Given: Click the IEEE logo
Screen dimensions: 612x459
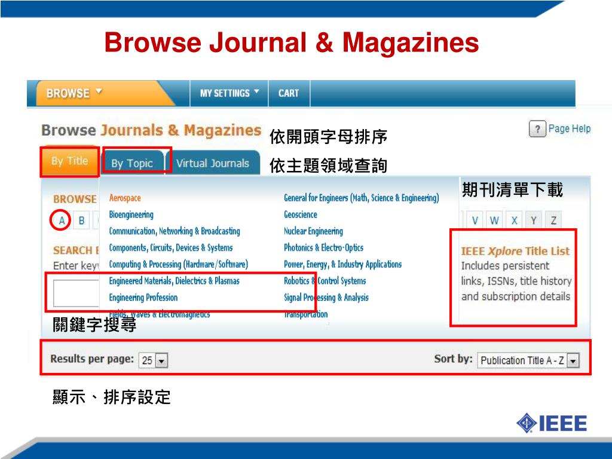Looking at the screenshot, I should (552, 424).
